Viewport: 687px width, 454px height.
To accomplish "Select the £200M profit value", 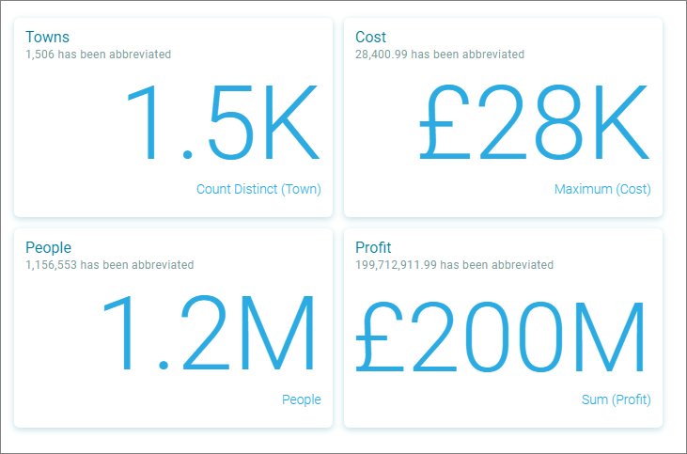I will click(x=500, y=336).
